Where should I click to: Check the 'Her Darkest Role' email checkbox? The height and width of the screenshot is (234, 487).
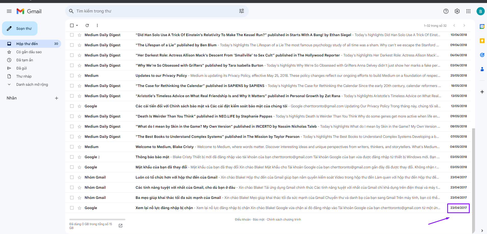click(72, 55)
